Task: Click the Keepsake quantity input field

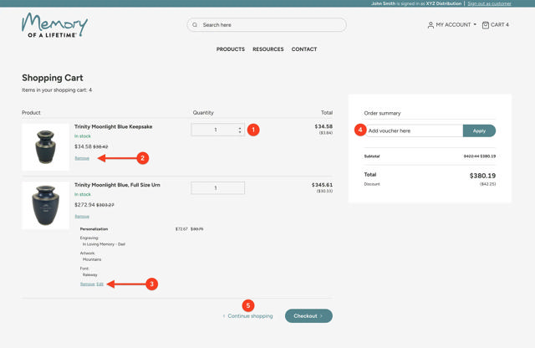Action: tap(217, 130)
